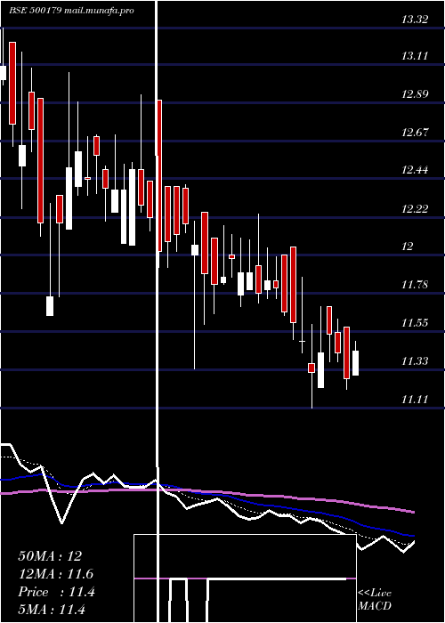Image resolution: width=445 pixels, height=623 pixels.
Task: Click the 13.32 price axis label
Action: [x=415, y=19]
